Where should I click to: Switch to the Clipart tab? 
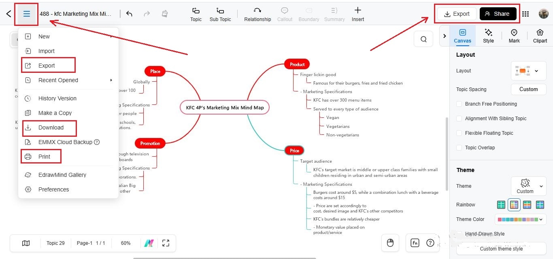coord(540,36)
